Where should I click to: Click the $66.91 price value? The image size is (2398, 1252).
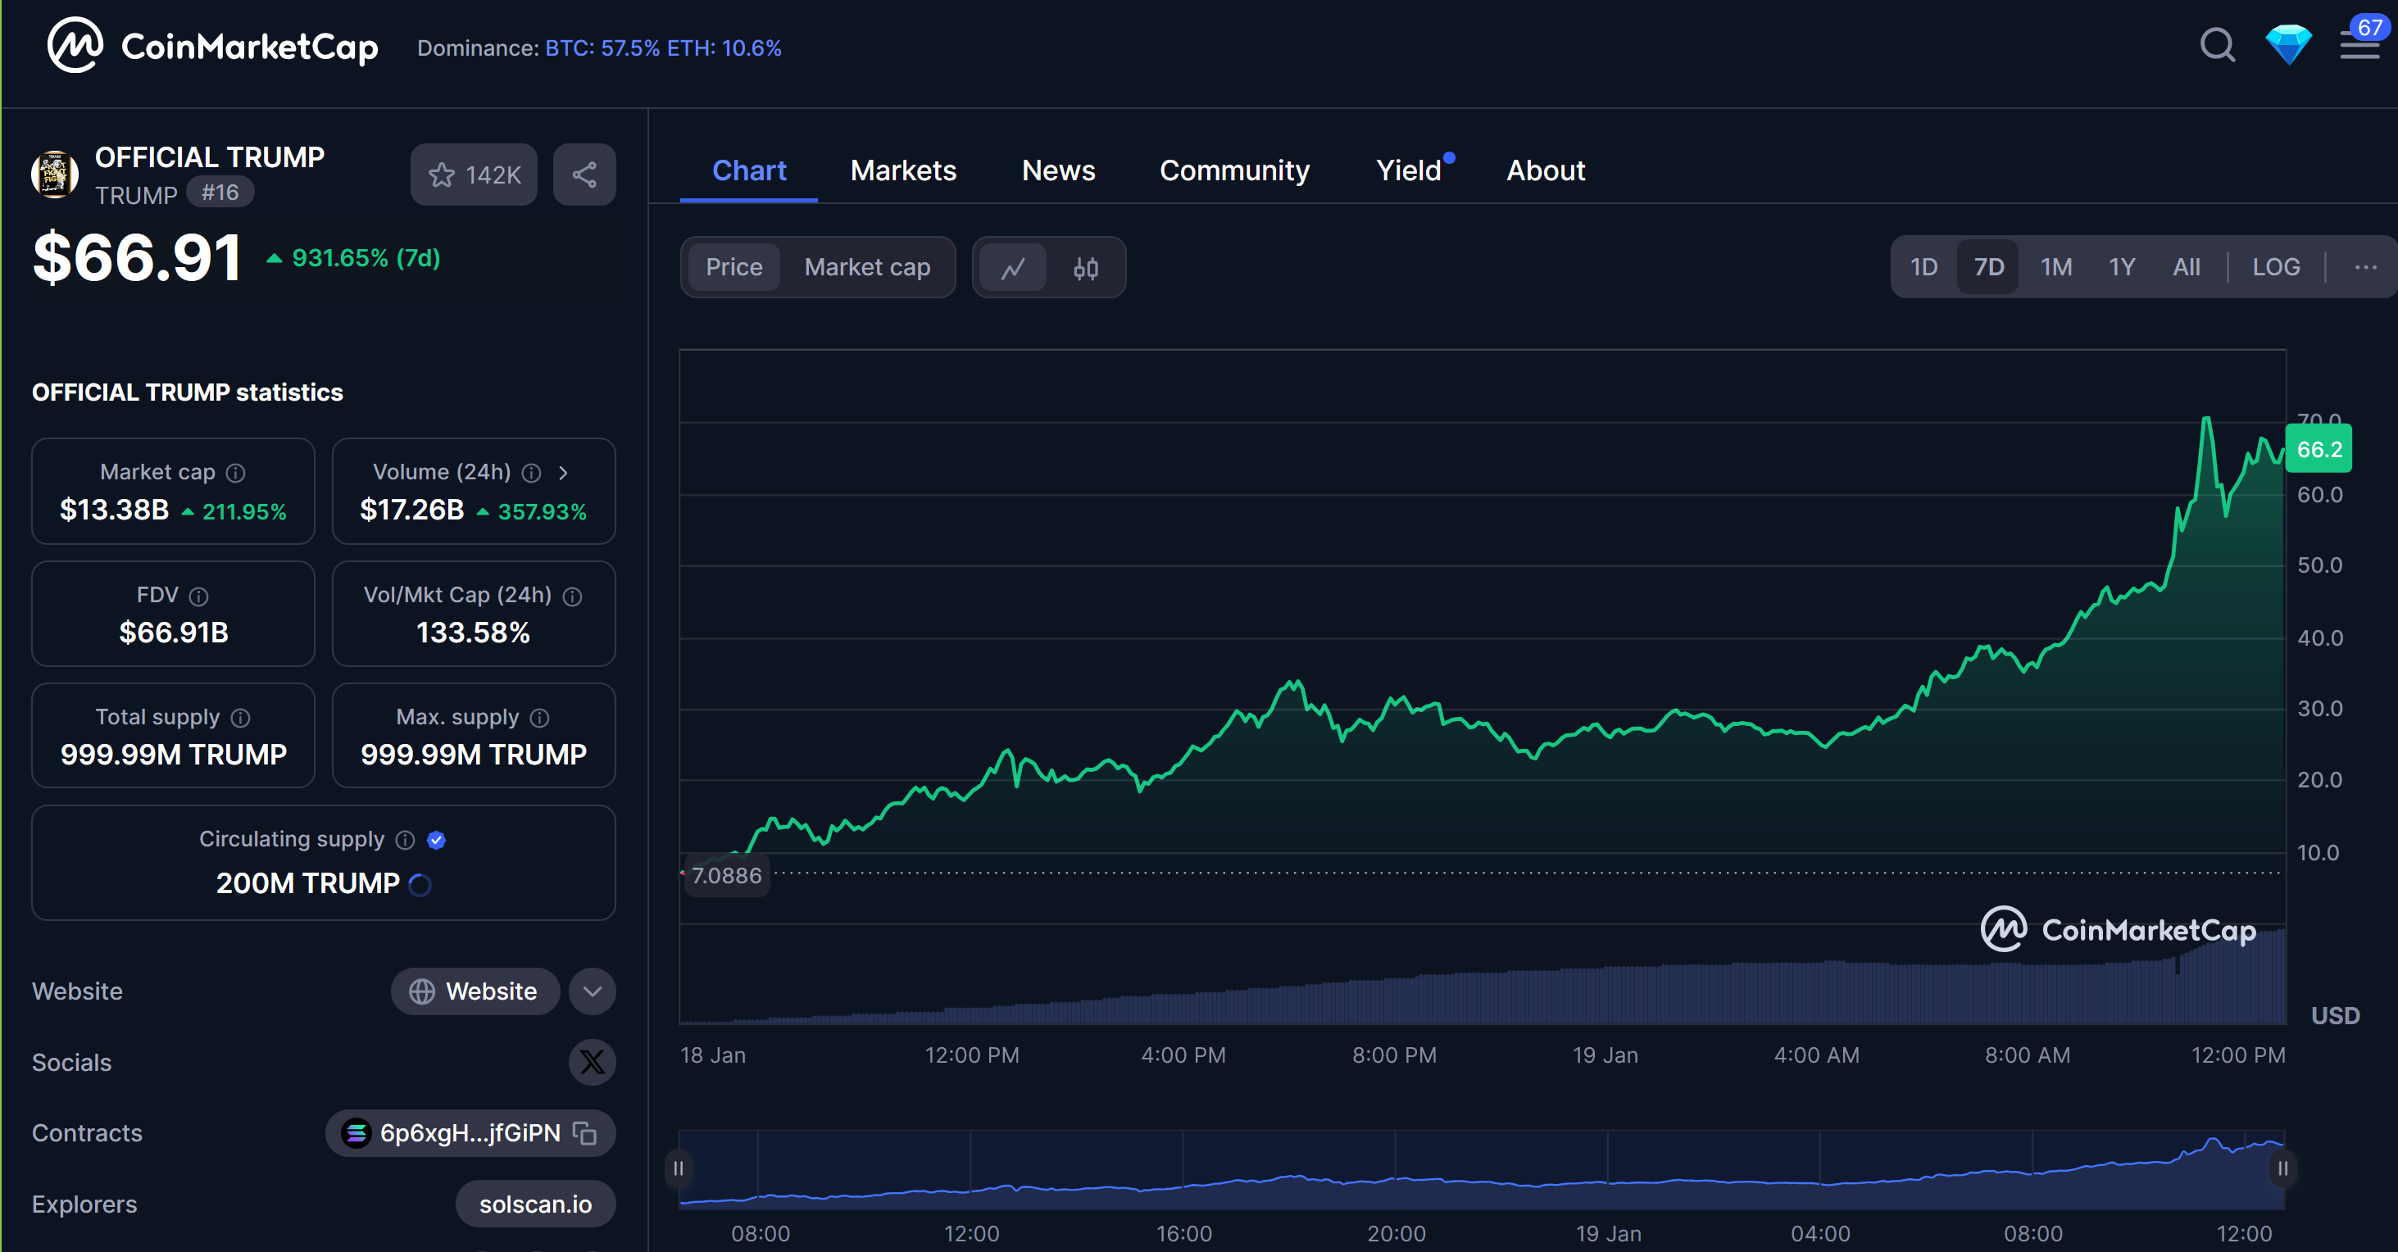[x=137, y=258]
